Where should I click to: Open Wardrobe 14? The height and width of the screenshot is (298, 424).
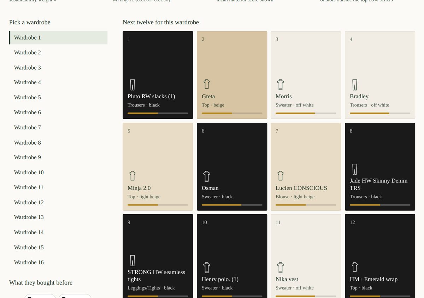click(58, 232)
